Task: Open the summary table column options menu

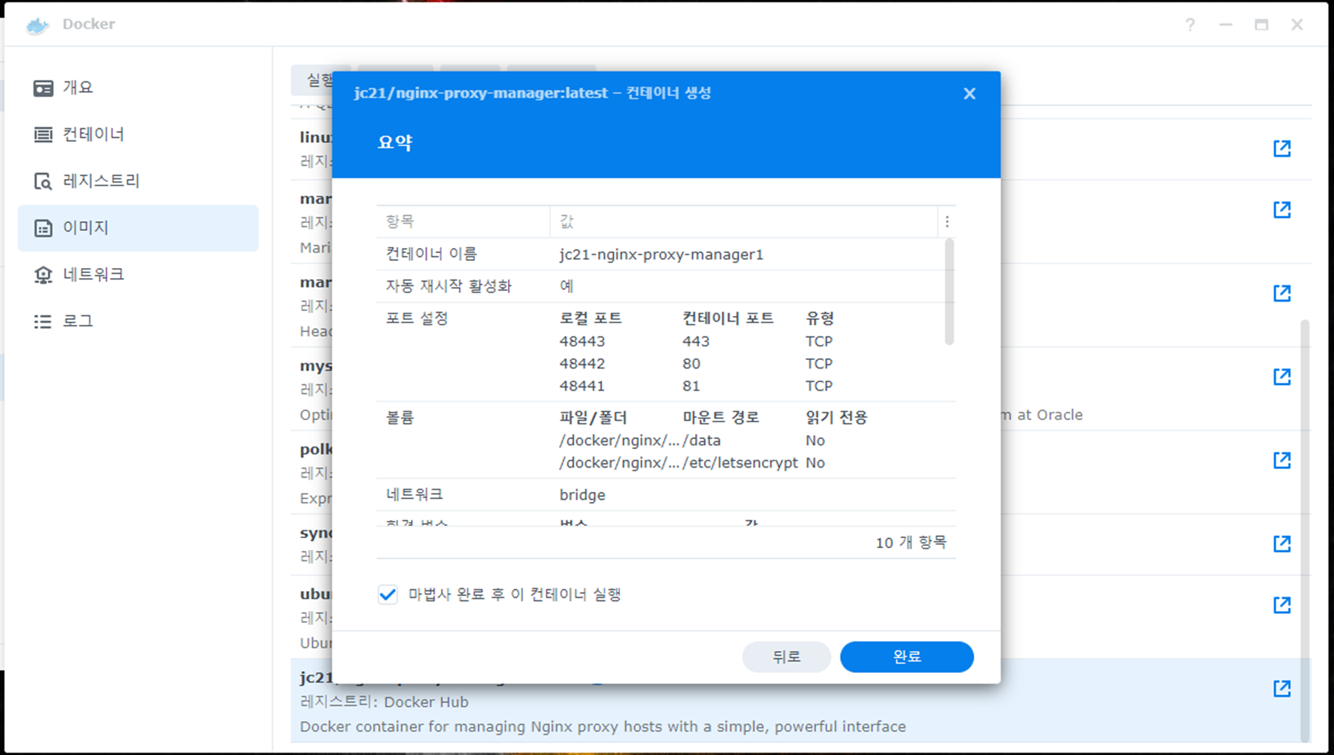Action: pyautogui.click(x=947, y=222)
